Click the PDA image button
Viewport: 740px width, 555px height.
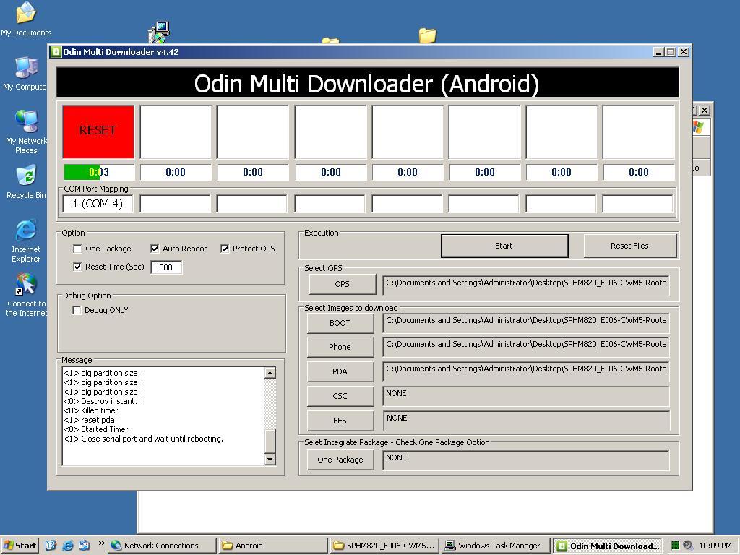pyautogui.click(x=340, y=371)
